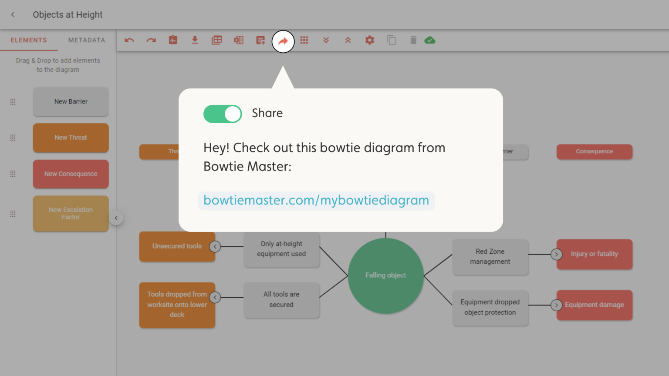Expand the arrow on Unsecured tools threat
Screen dimensions: 669x376
[215, 247]
